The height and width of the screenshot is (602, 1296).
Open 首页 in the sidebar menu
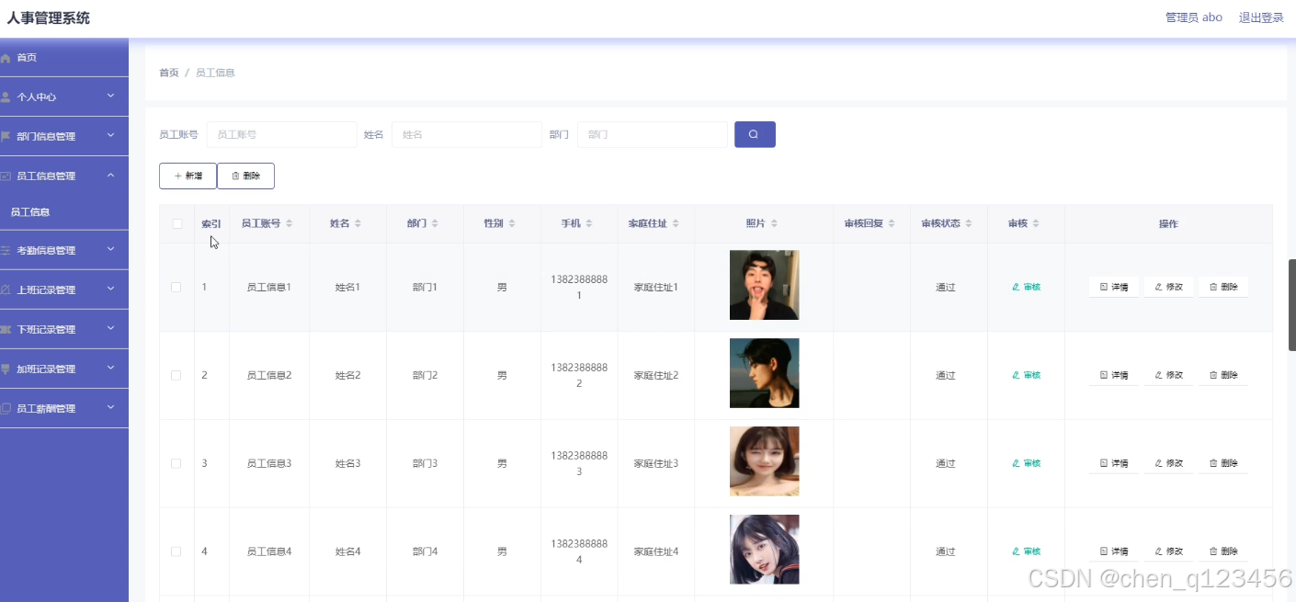click(x=64, y=58)
